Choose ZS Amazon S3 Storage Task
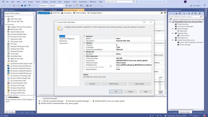This screenshot has height=117, width=208. (x=20, y=76)
